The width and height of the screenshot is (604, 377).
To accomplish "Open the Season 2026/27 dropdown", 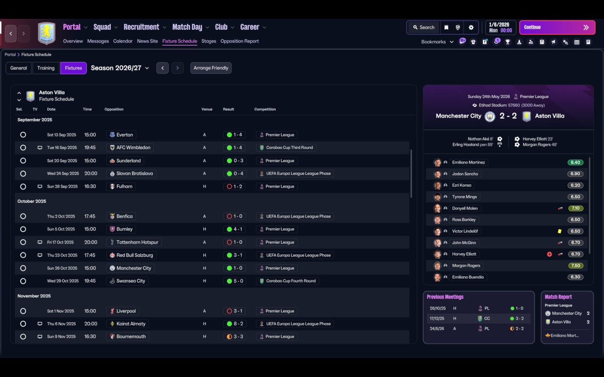I will coord(120,68).
